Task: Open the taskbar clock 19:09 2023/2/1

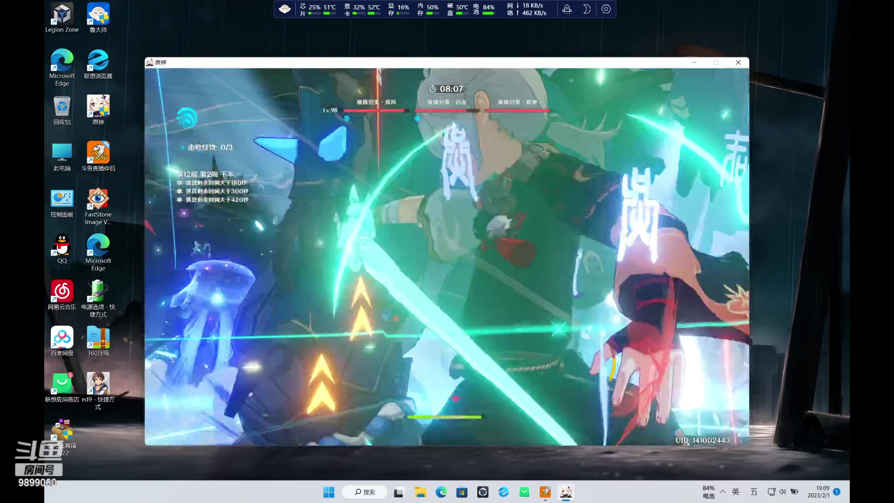Action: tap(819, 492)
